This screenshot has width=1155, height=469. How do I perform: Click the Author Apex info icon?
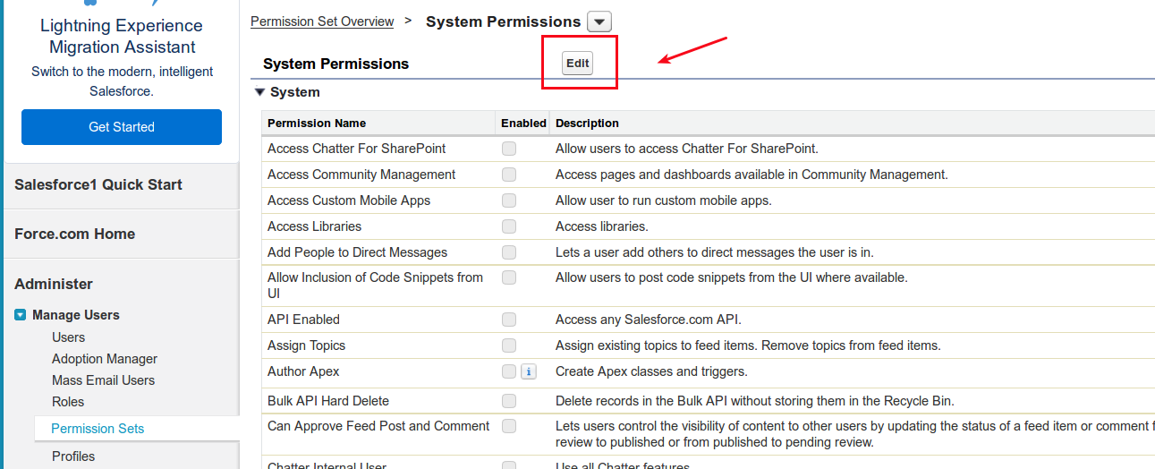click(528, 371)
